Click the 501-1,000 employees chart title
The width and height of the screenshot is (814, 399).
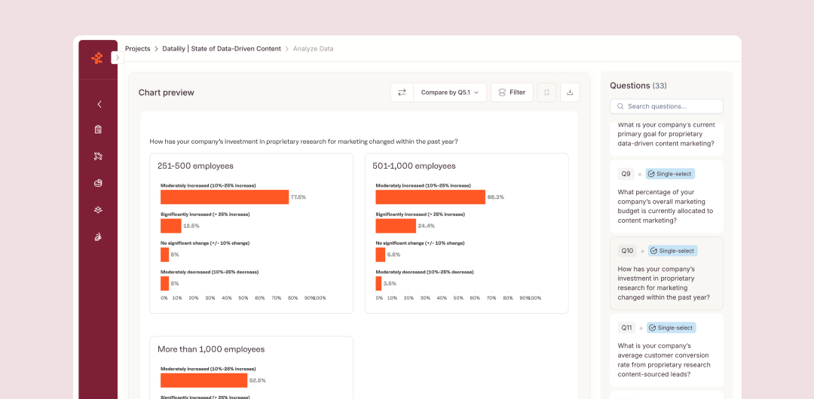[x=414, y=166]
